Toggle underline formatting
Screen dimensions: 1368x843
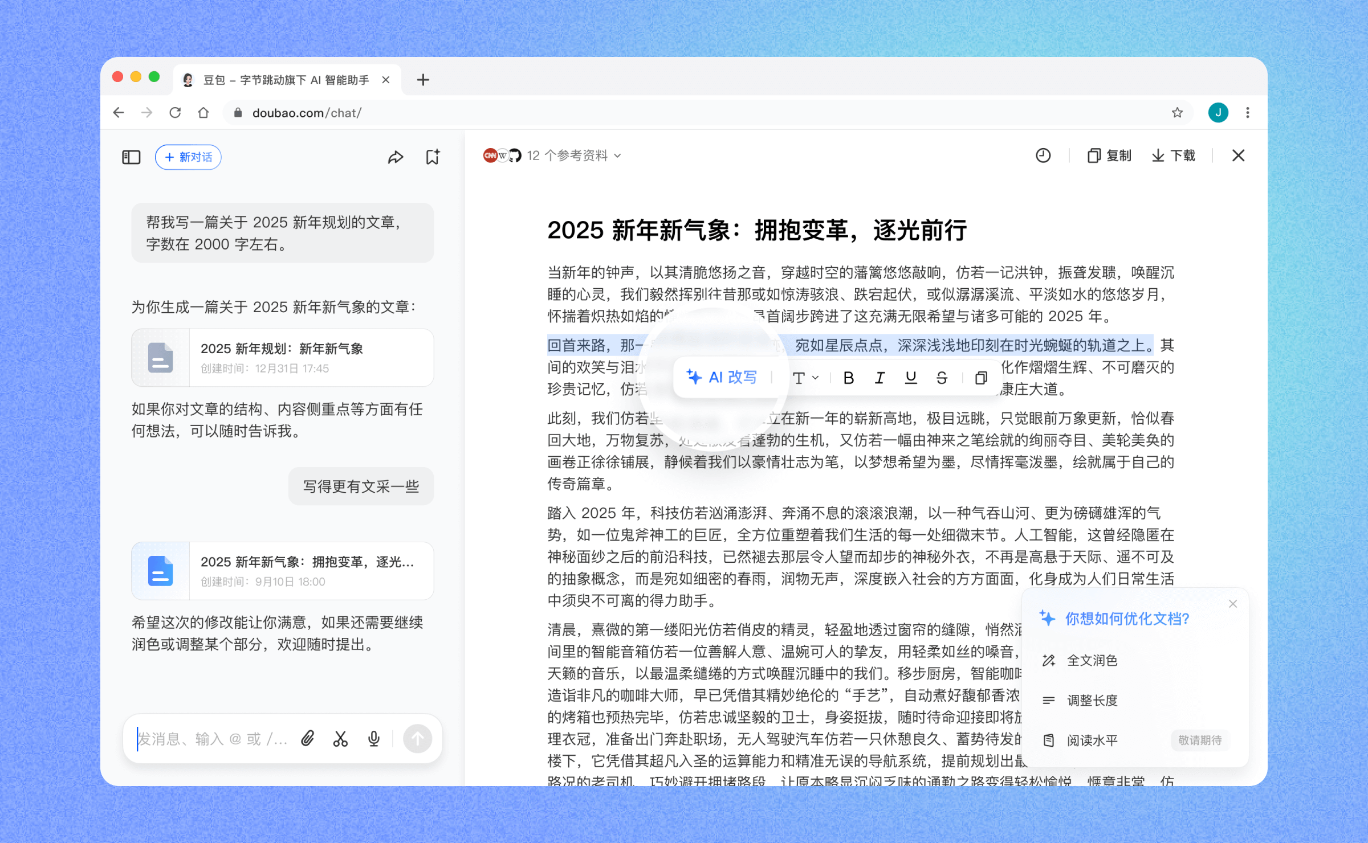[910, 378]
